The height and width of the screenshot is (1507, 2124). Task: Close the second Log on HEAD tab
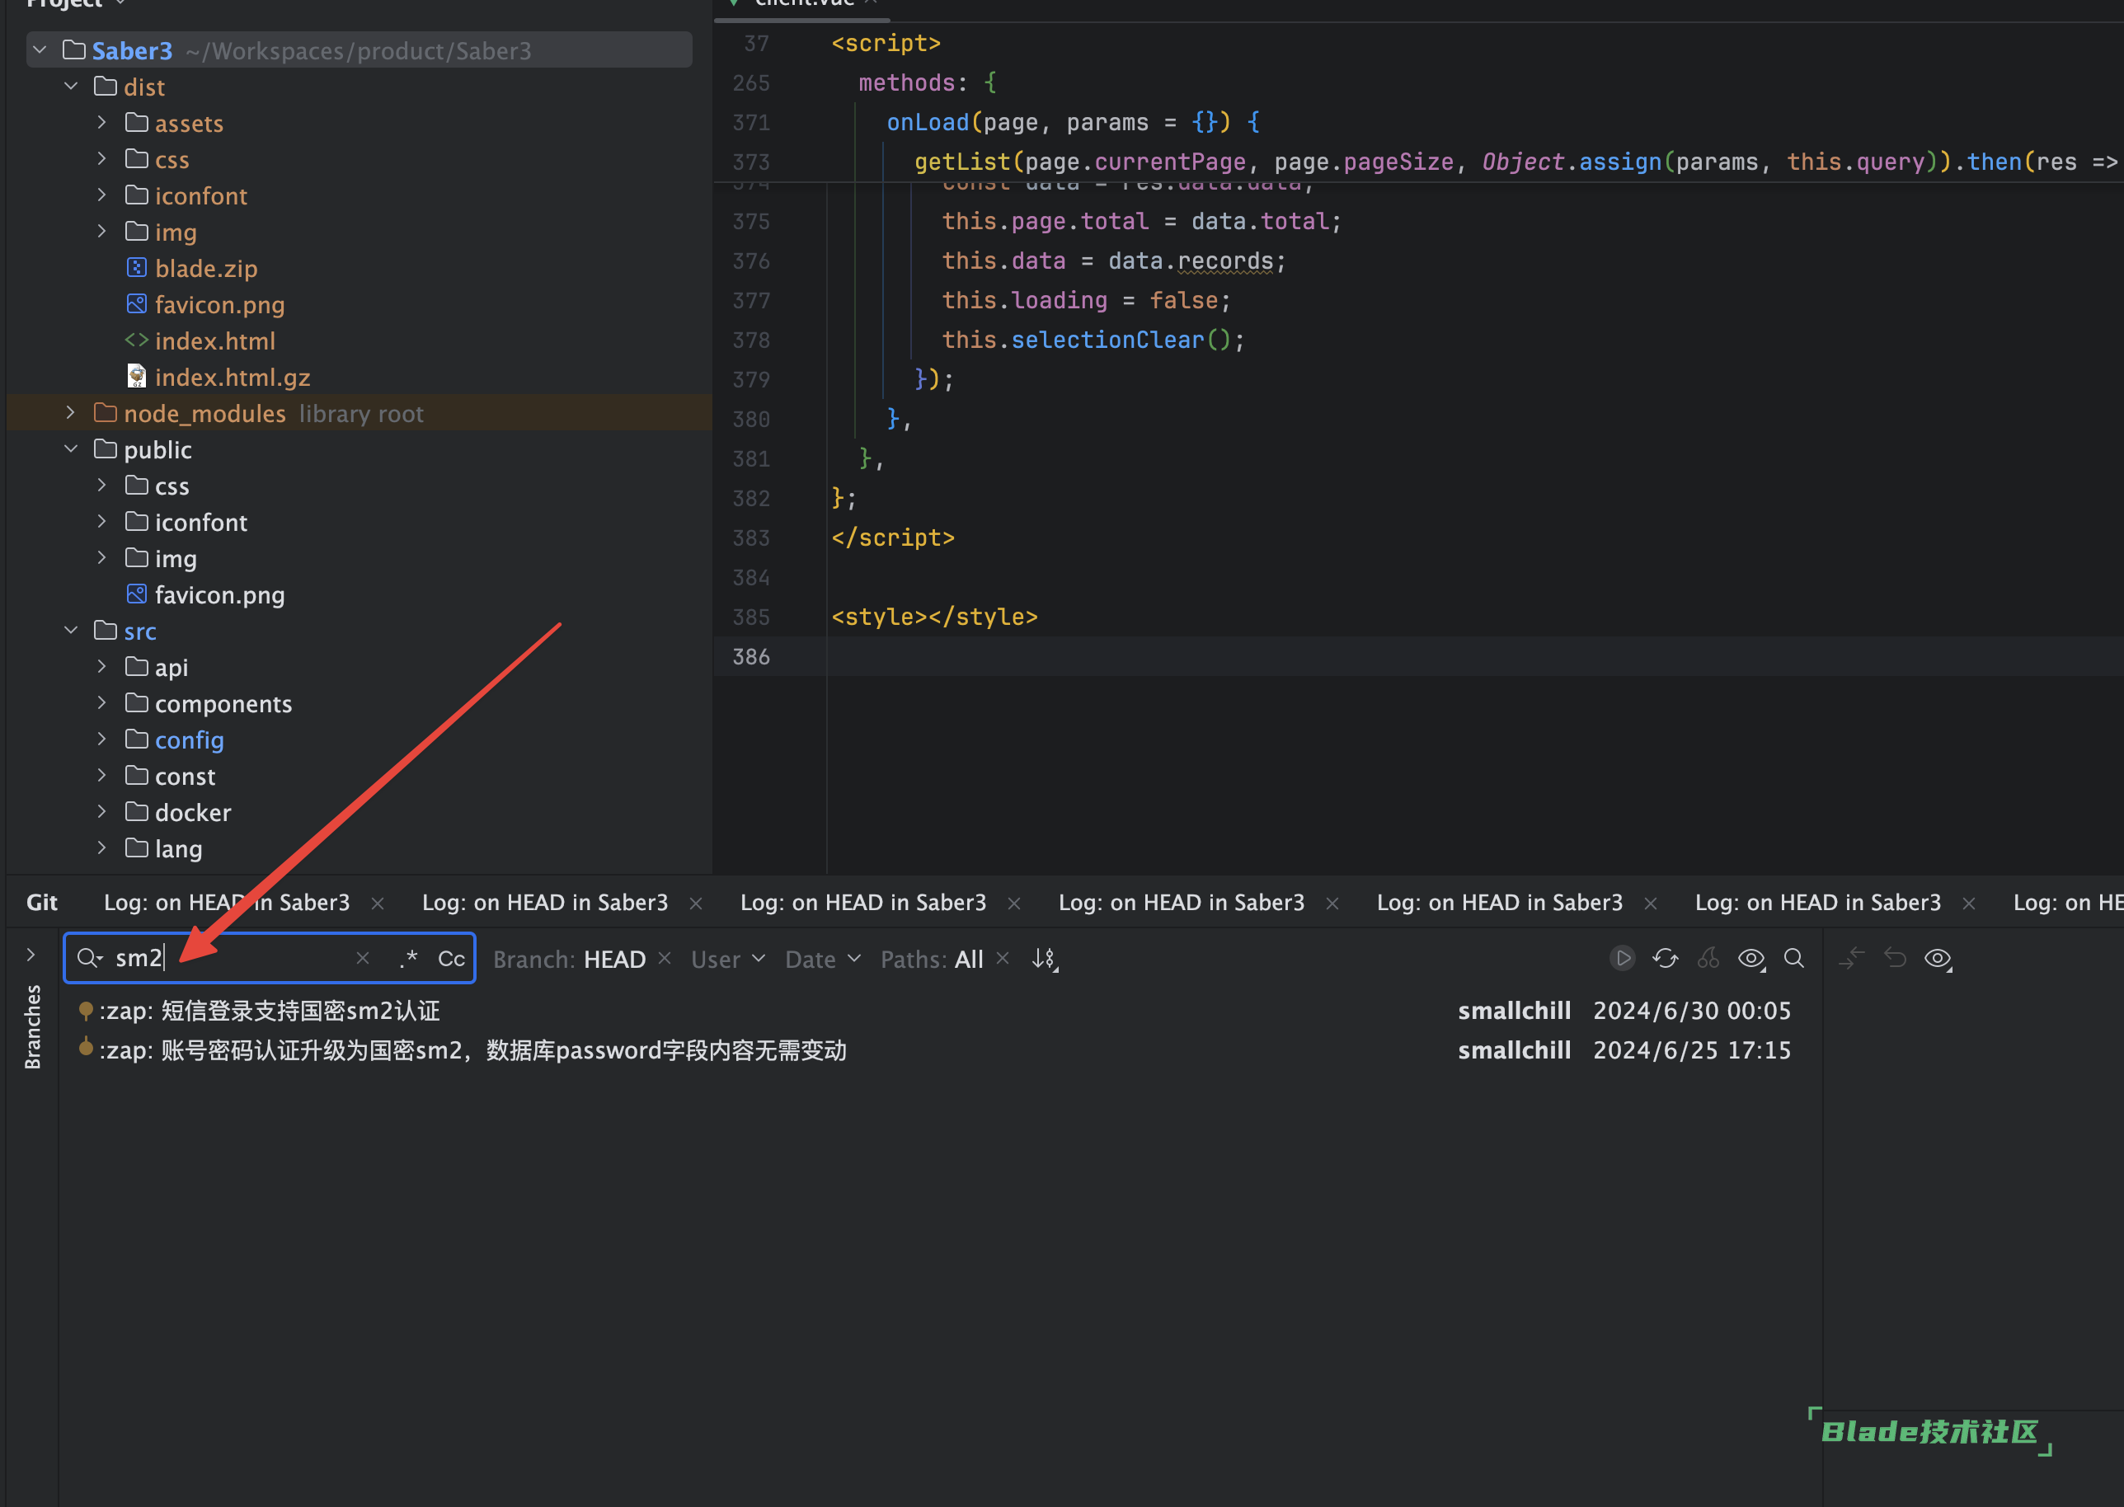696,903
